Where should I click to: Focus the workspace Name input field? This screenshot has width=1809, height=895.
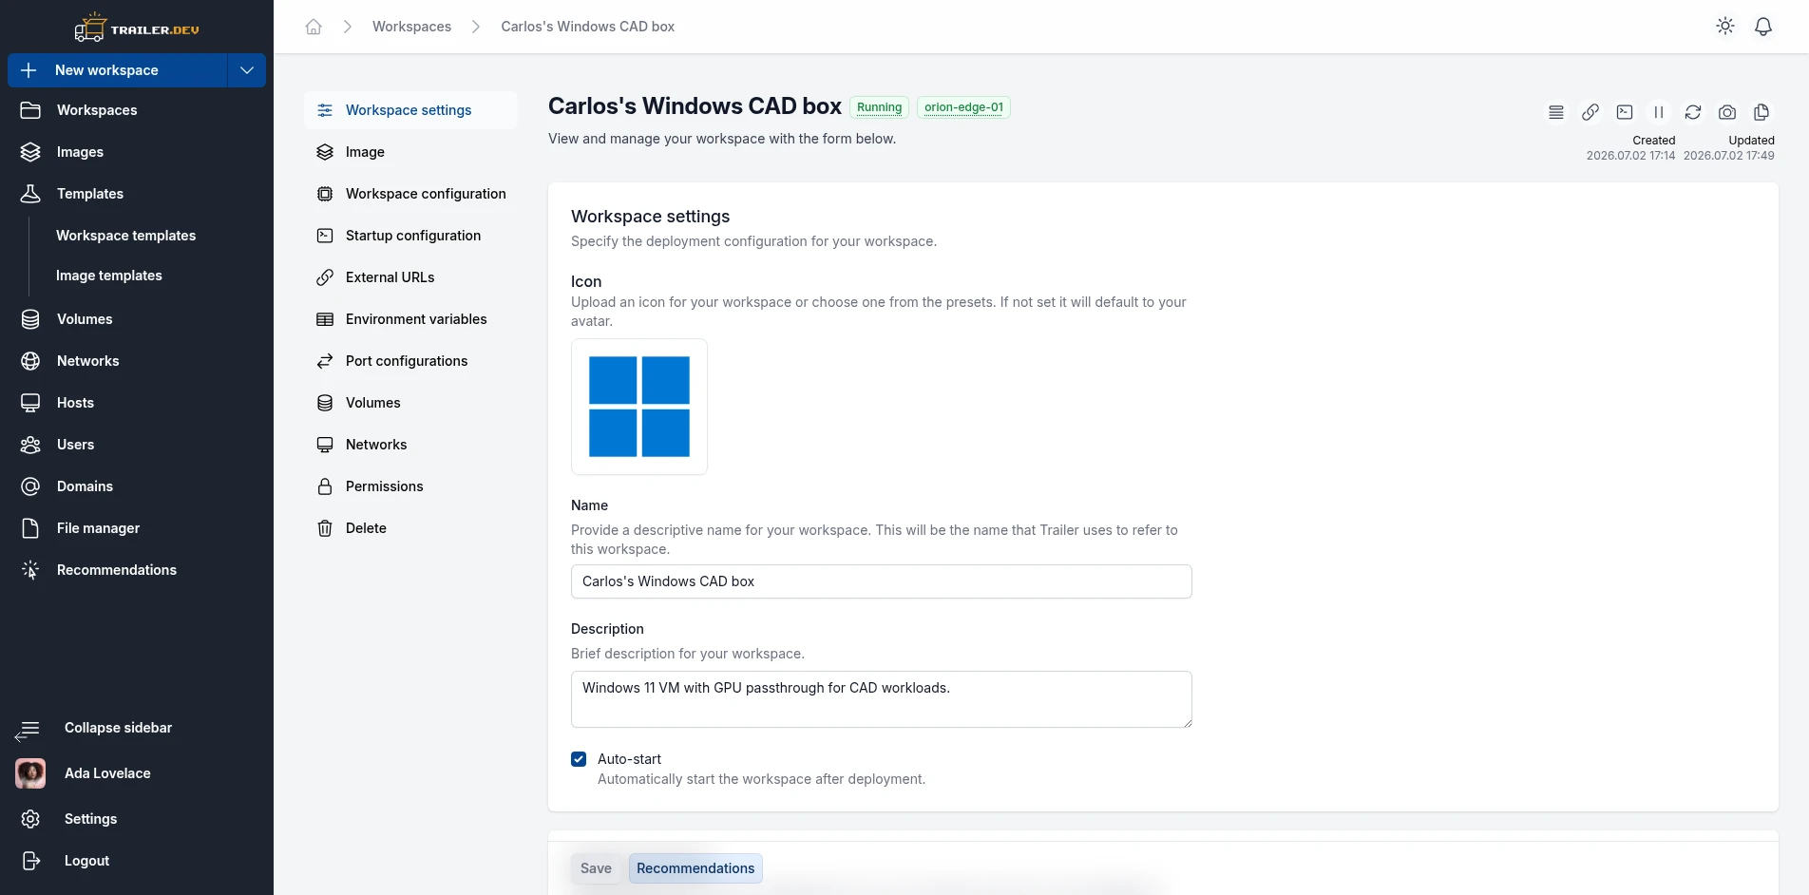[x=881, y=581]
